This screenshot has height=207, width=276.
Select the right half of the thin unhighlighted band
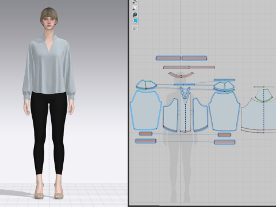tap(202, 67)
